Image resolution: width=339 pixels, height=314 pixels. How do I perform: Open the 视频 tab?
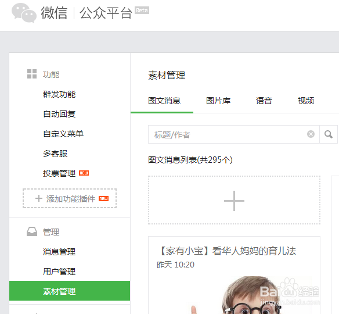306,101
